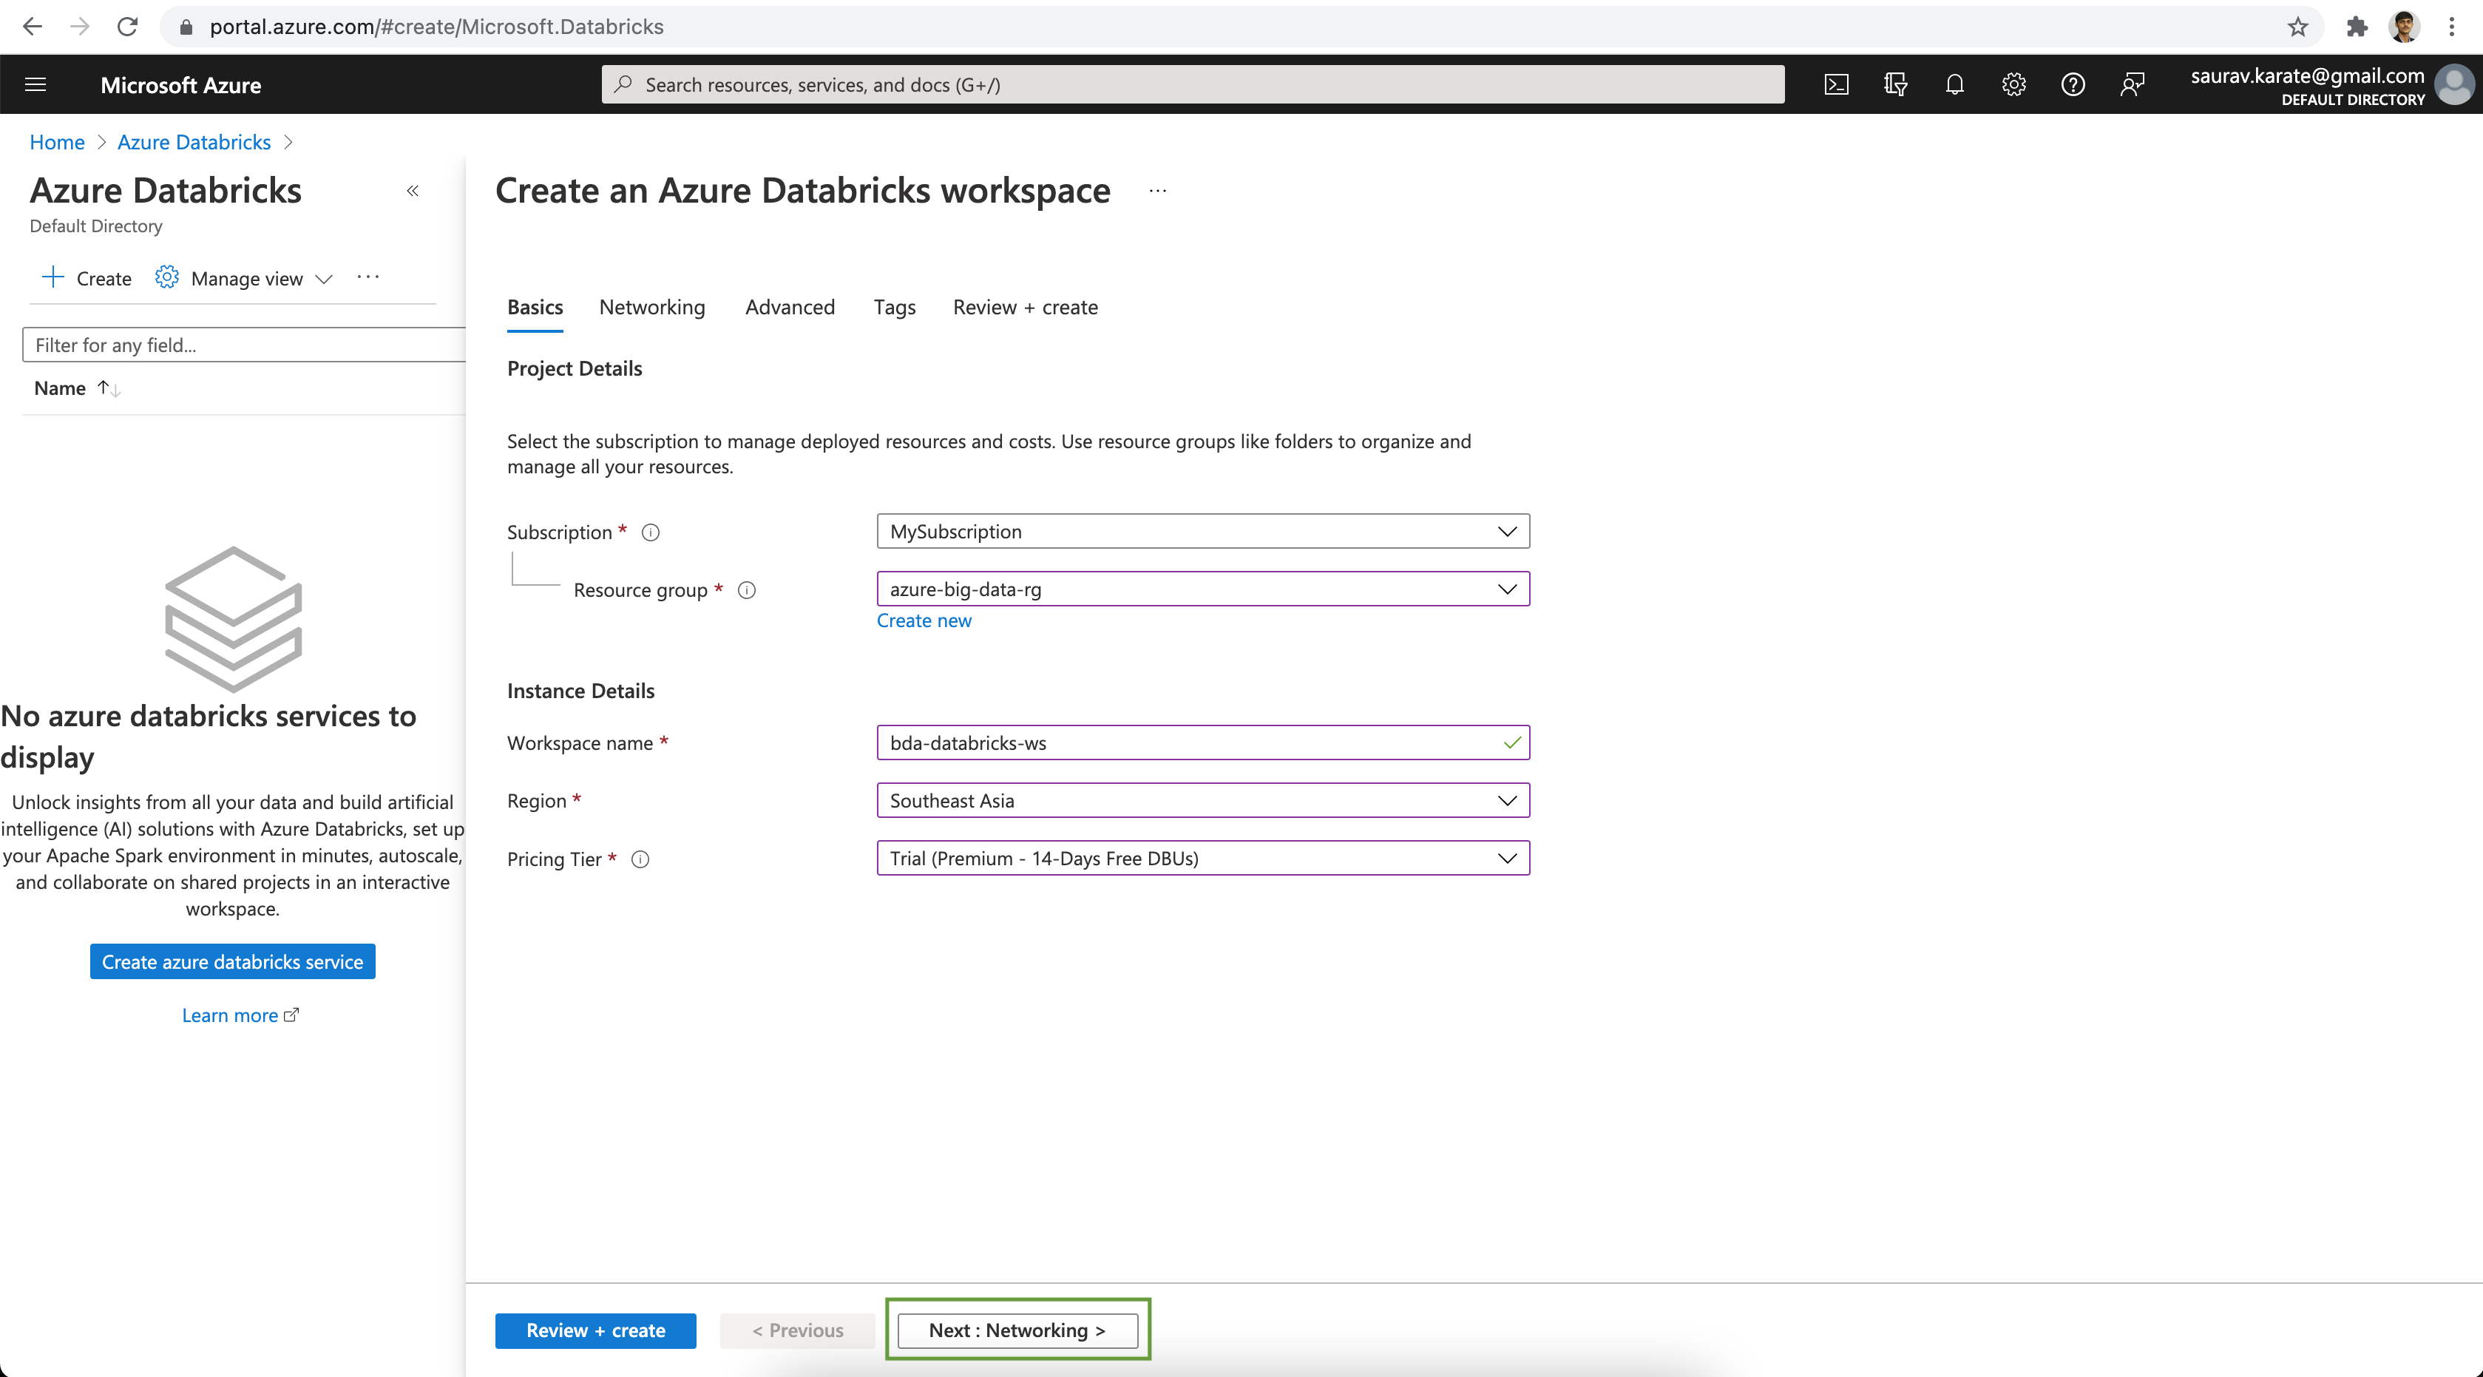Expand the Manage view chevron
This screenshot has width=2483, height=1377.
pos(324,279)
